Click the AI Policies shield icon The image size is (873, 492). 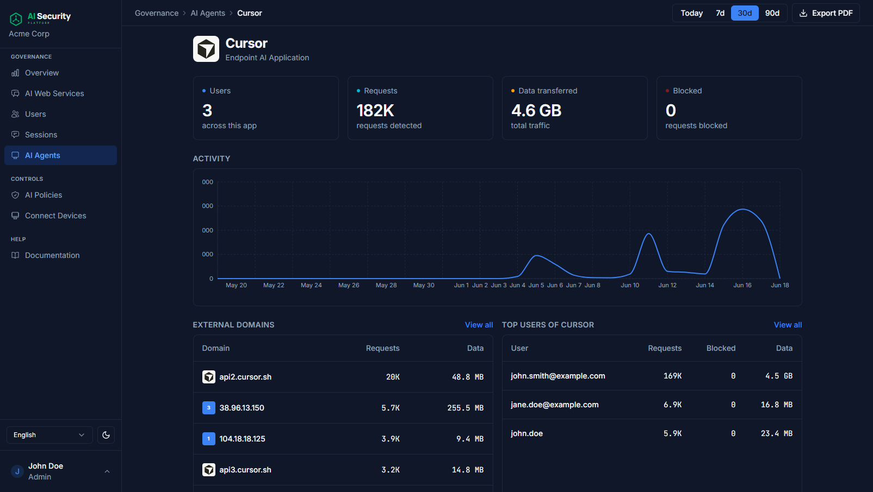[15, 195]
